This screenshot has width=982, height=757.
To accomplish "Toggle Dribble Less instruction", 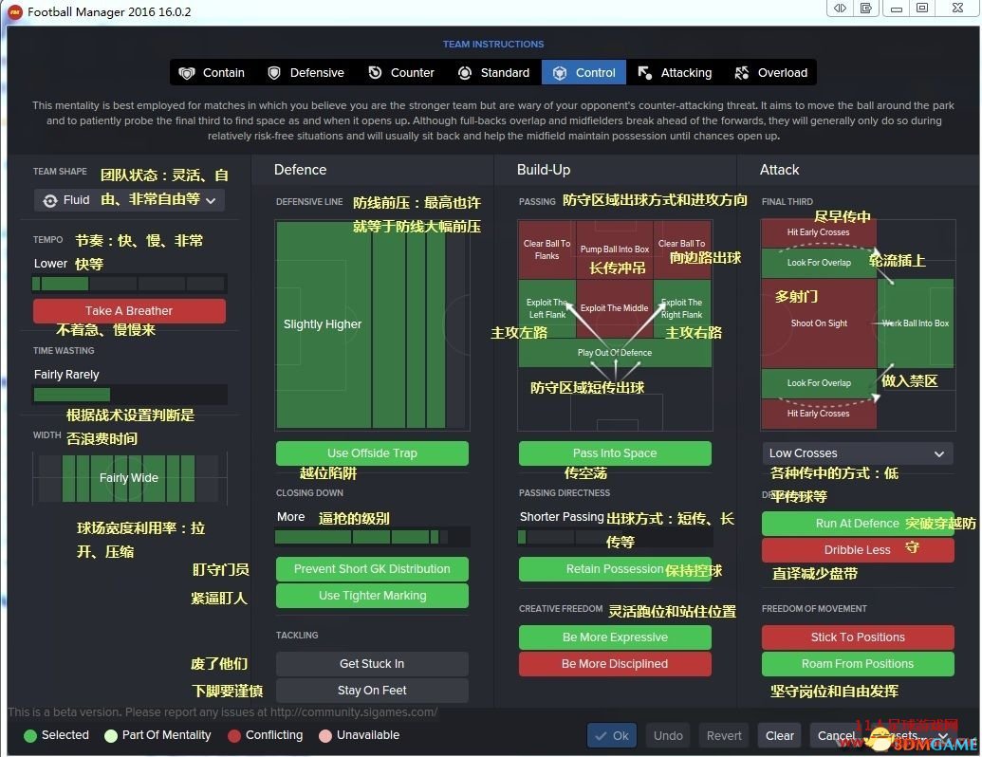I will coord(858,550).
